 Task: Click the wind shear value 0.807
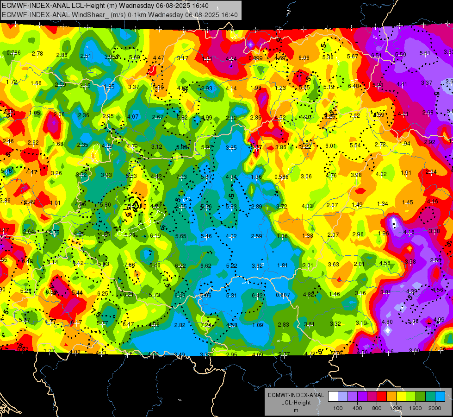coord(283,295)
